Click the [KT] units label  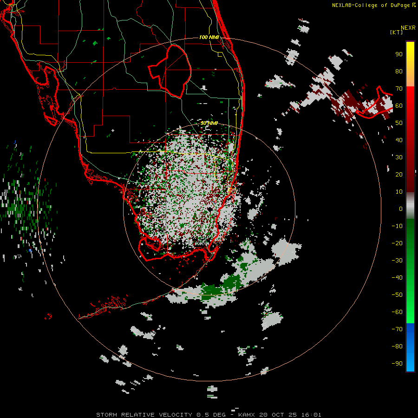coord(397,32)
